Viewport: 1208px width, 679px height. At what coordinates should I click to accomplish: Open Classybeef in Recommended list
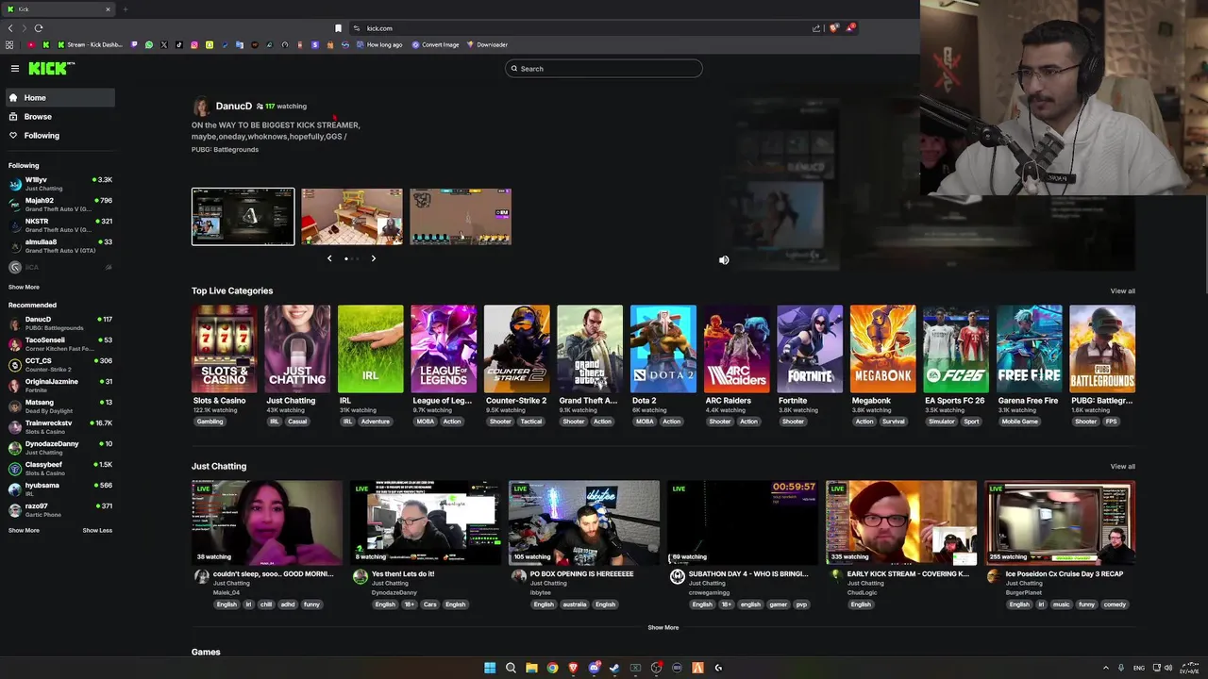point(60,469)
